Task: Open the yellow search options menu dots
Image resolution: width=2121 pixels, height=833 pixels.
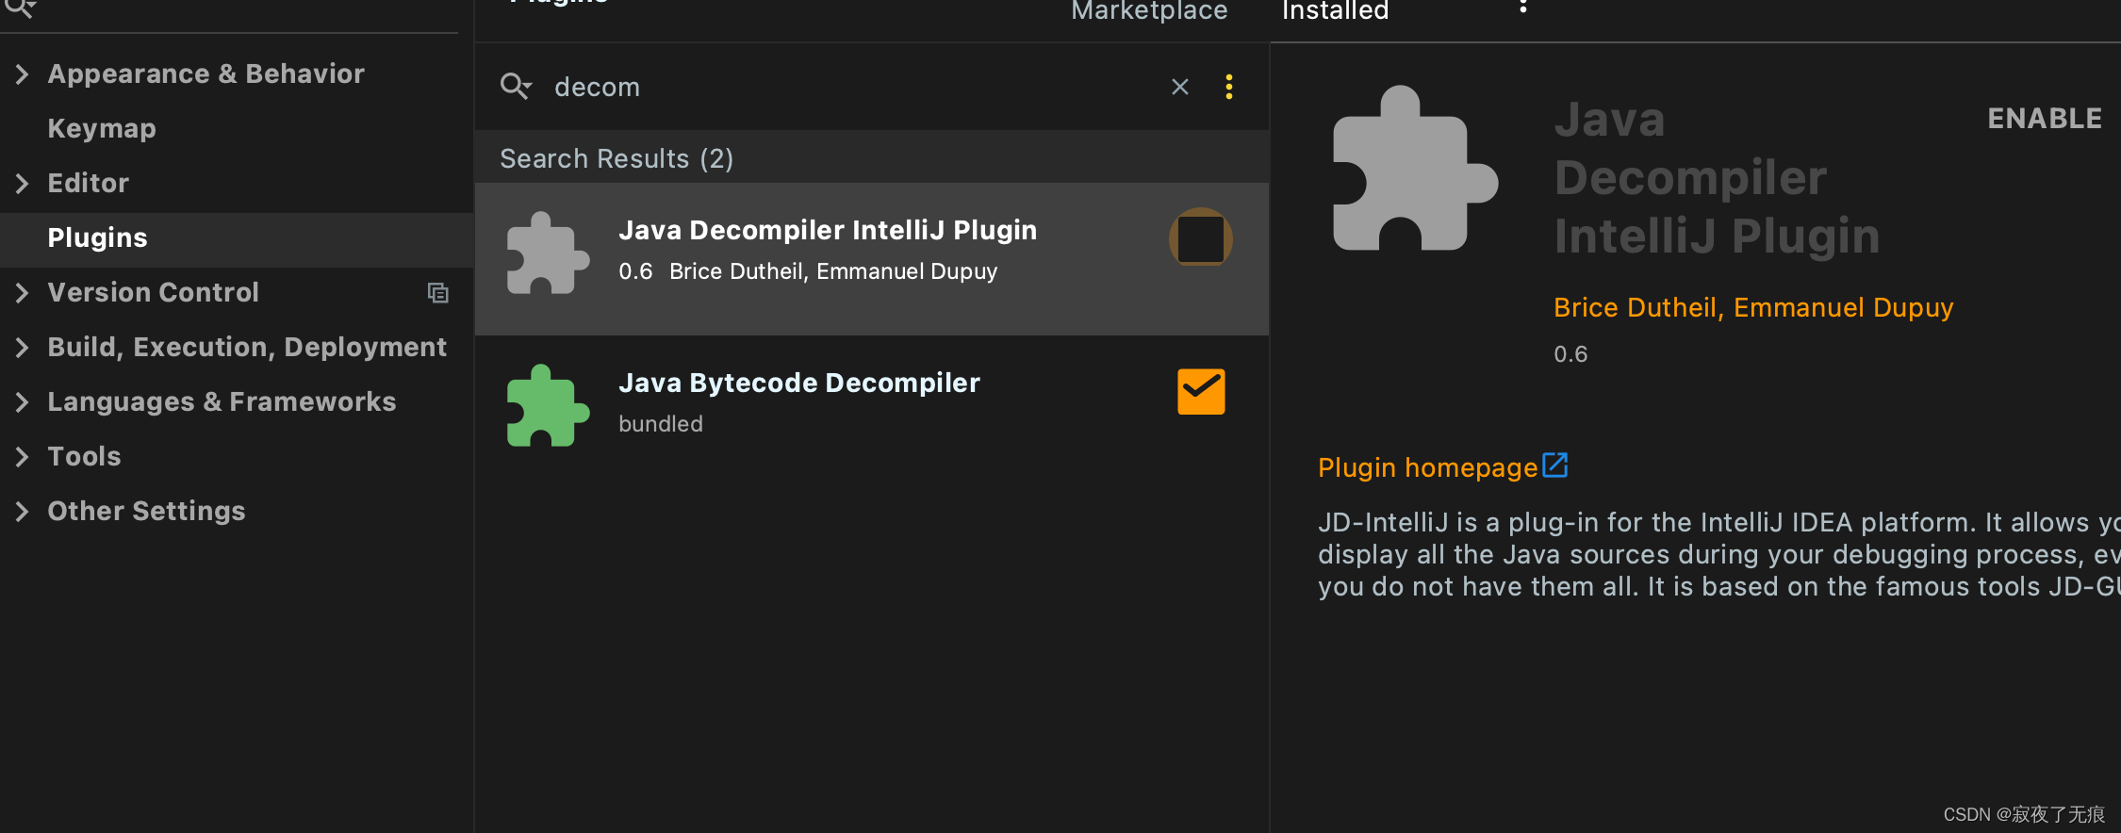Action: pyautogui.click(x=1228, y=87)
